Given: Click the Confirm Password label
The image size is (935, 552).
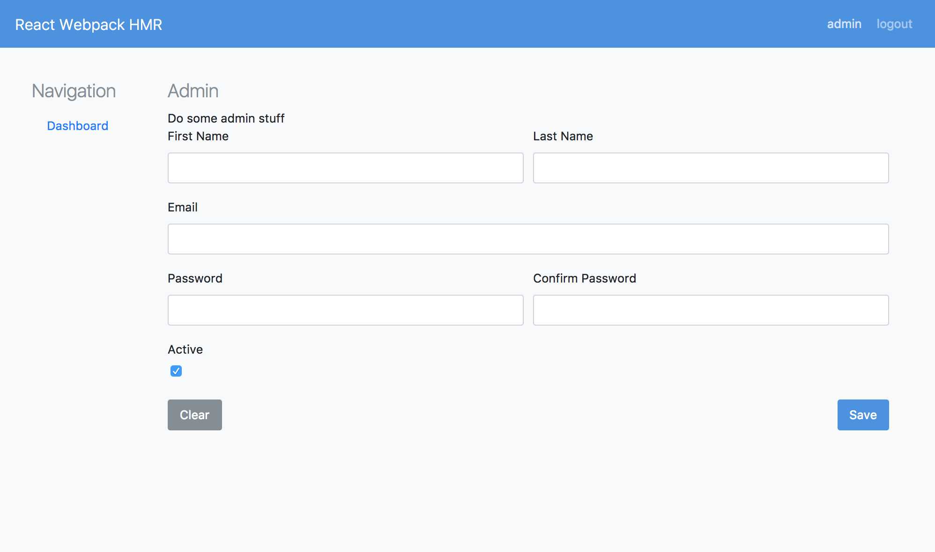Looking at the screenshot, I should pyautogui.click(x=585, y=278).
